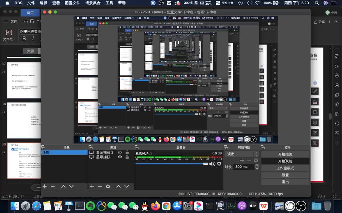Viewport: 342px width, 213px height.
Task: Click 分享 share button in WPS window
Action: [x=319, y=22]
